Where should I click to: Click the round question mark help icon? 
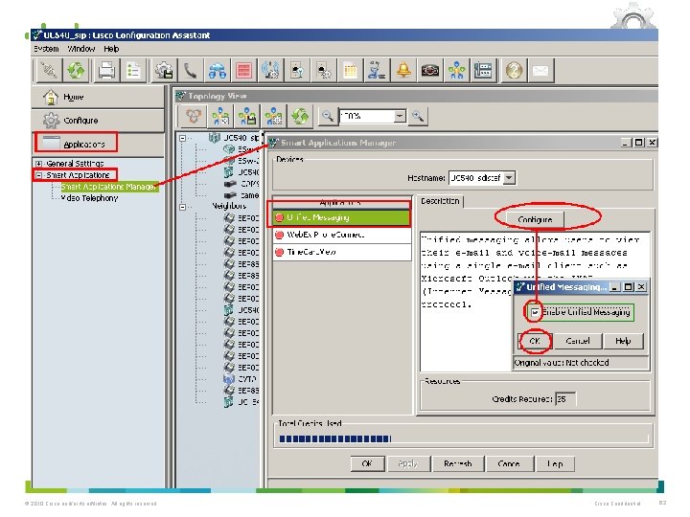(x=514, y=70)
